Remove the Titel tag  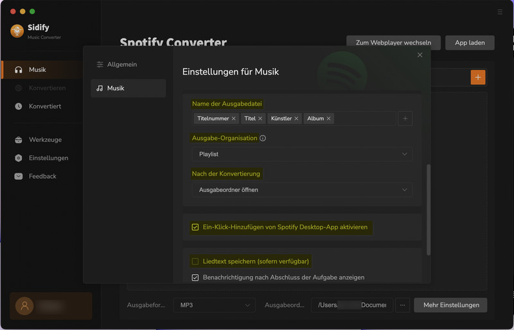(x=260, y=119)
